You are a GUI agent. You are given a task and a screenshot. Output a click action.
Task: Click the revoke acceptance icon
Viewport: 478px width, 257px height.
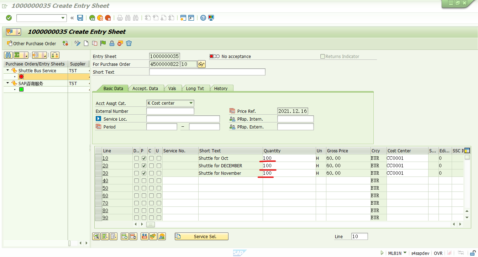coord(120,43)
